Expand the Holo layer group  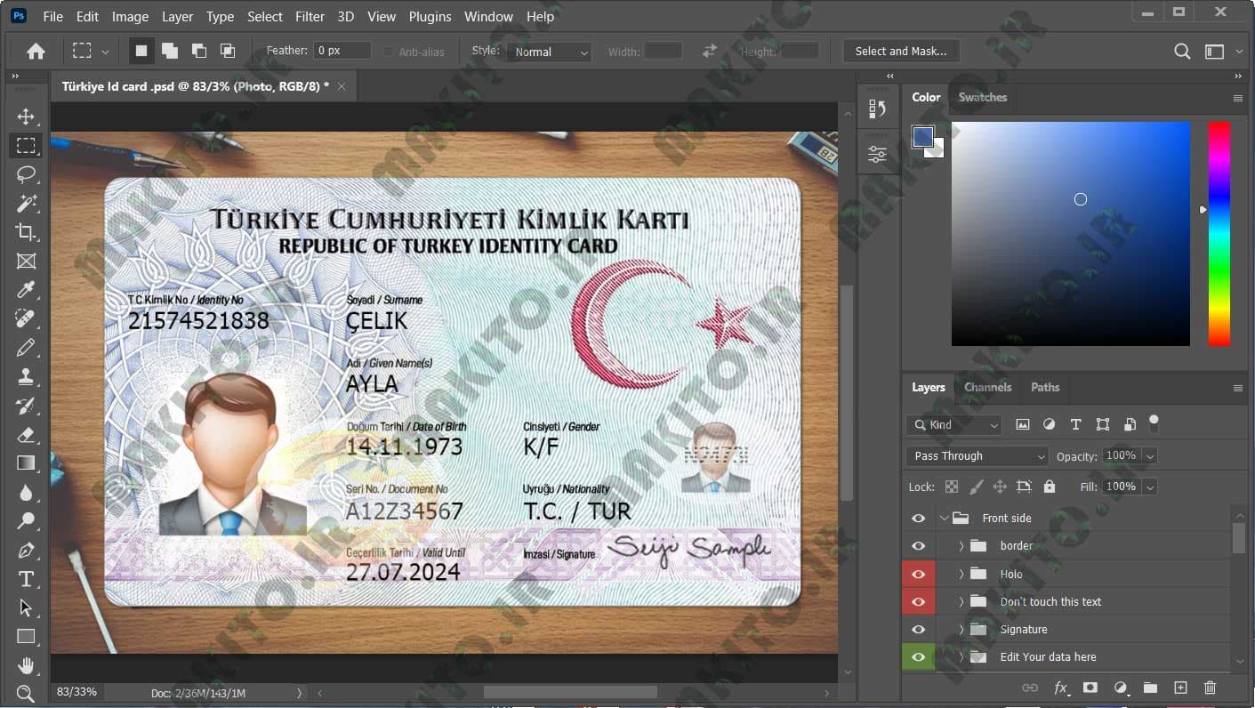pyautogui.click(x=961, y=574)
